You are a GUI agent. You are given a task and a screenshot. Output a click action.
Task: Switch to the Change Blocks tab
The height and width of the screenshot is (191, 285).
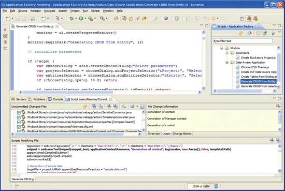coord(182,134)
